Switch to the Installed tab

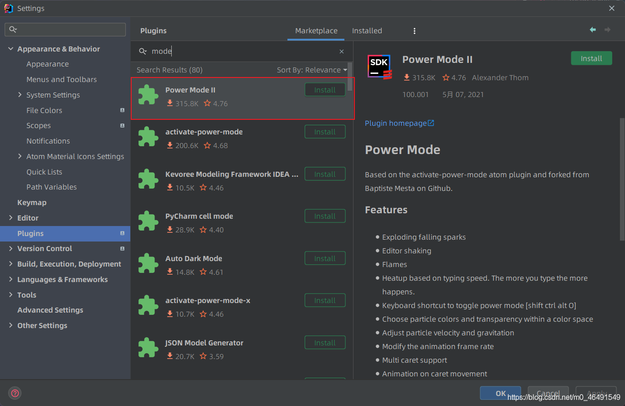pos(367,31)
